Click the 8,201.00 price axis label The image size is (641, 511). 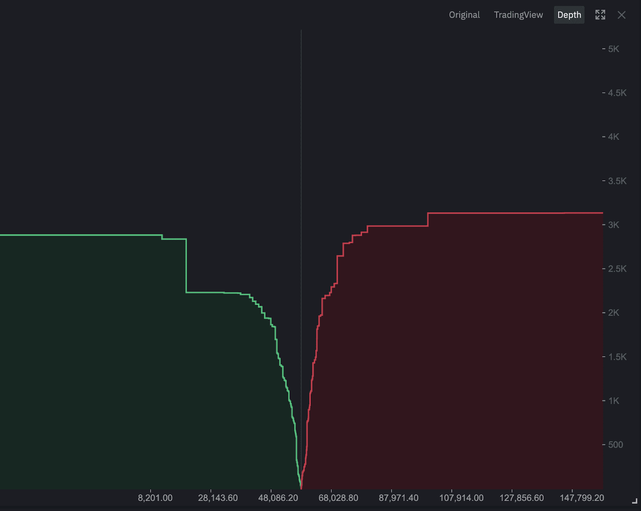pos(155,498)
